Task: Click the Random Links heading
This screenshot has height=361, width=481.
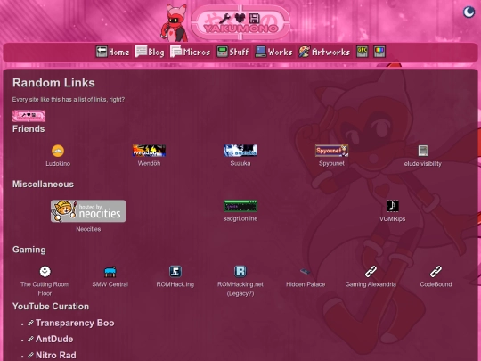Action: (53, 83)
